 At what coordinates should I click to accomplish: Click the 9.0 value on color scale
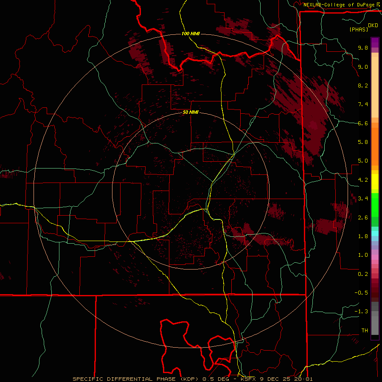point(363,67)
